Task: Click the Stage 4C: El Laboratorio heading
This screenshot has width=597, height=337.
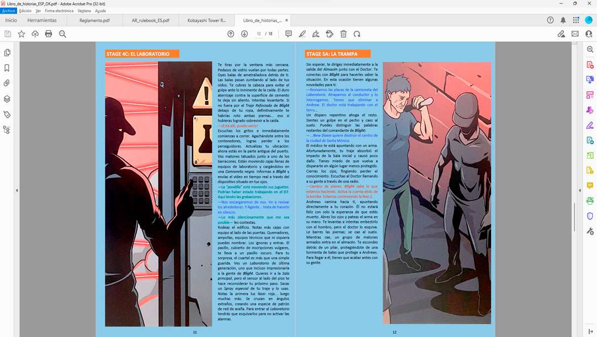Action: point(142,54)
